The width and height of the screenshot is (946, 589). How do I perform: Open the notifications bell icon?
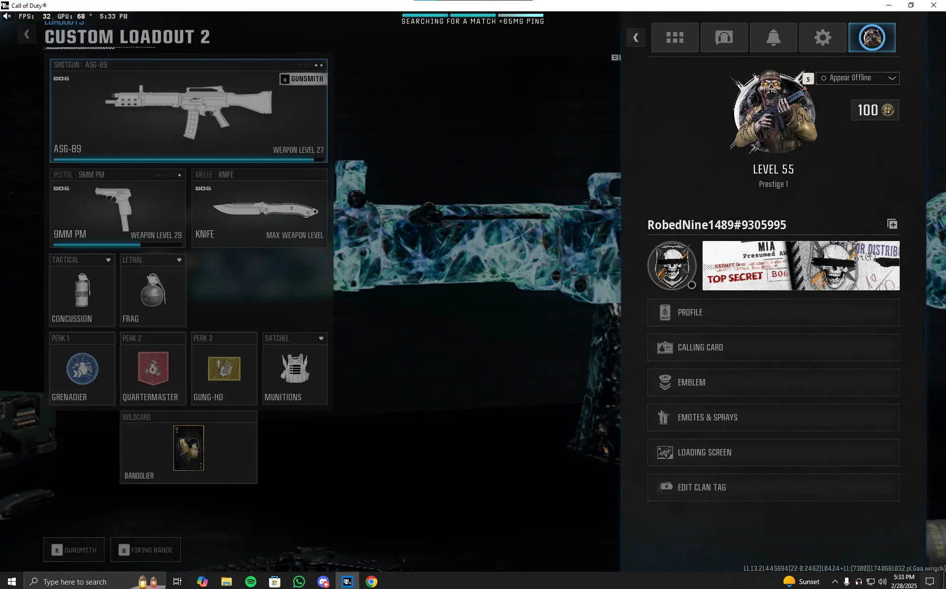coord(773,37)
